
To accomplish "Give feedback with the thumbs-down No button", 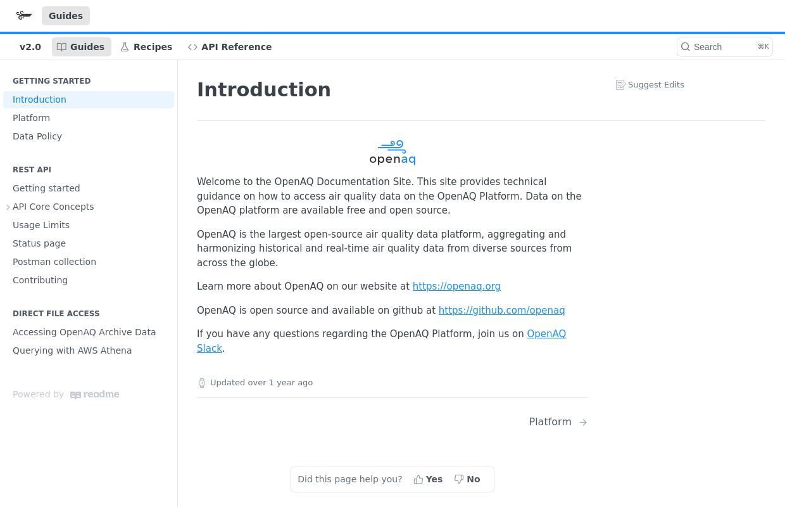I will coord(467,479).
